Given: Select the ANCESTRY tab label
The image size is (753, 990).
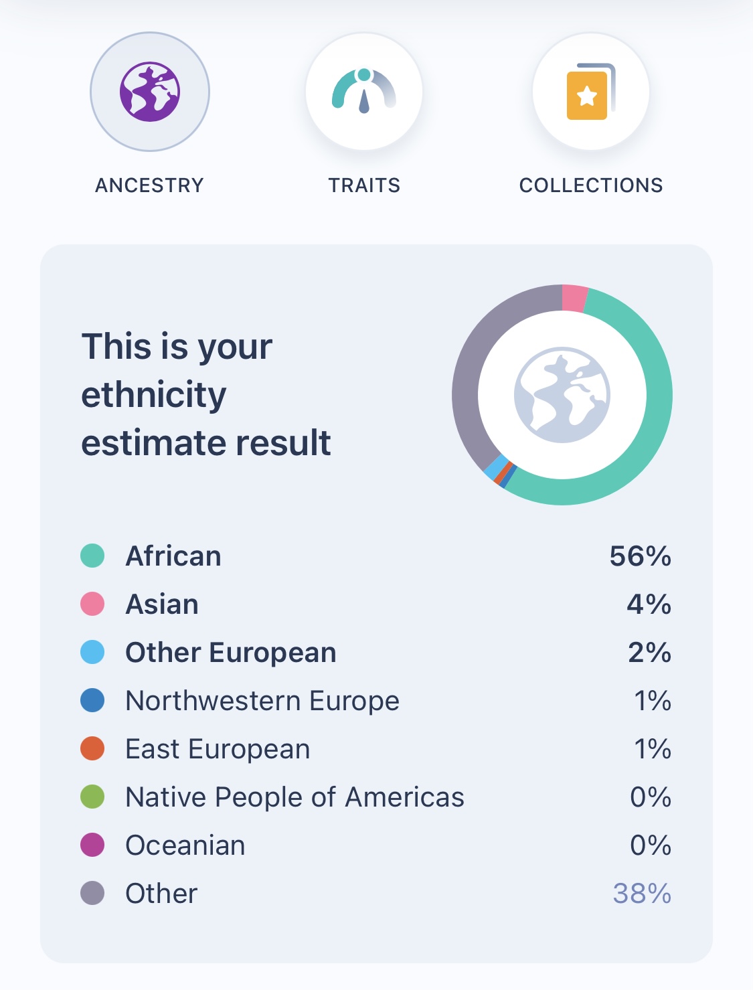Looking at the screenshot, I should tap(150, 185).
